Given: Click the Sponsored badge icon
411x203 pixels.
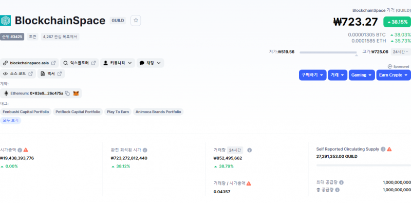Looking at the screenshot, I should [390, 67].
